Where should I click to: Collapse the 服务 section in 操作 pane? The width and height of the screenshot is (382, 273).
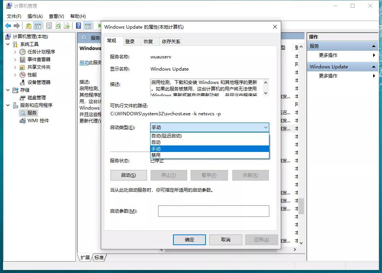[x=374, y=46]
